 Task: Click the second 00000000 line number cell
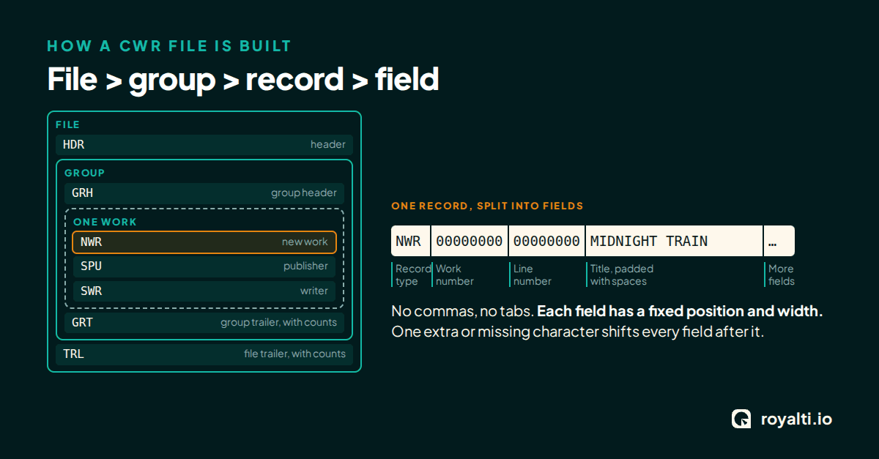[546, 241]
